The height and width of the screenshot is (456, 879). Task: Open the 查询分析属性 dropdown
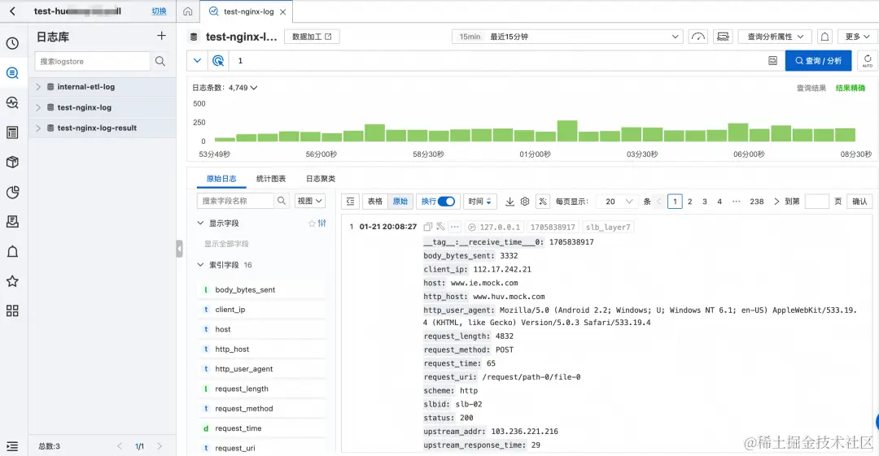click(x=775, y=37)
